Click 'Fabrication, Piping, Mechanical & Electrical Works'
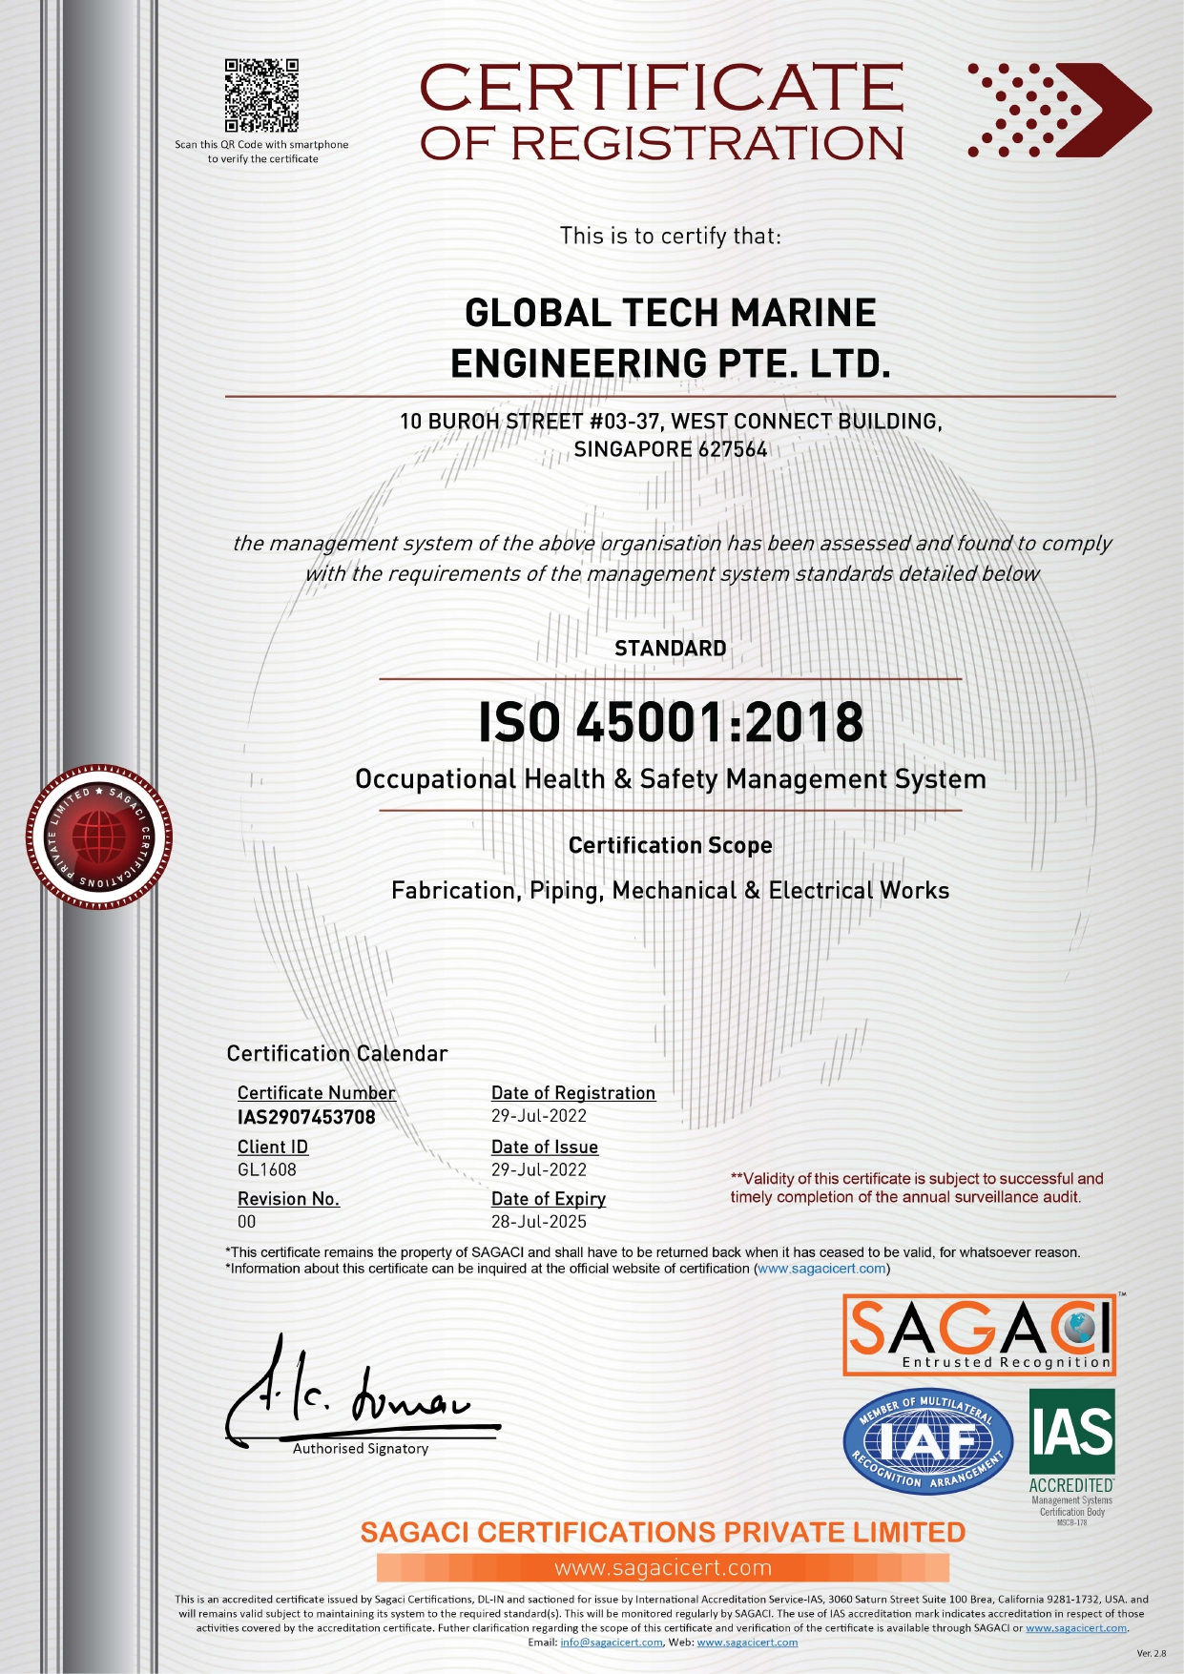This screenshot has width=1184, height=1674. (x=671, y=891)
